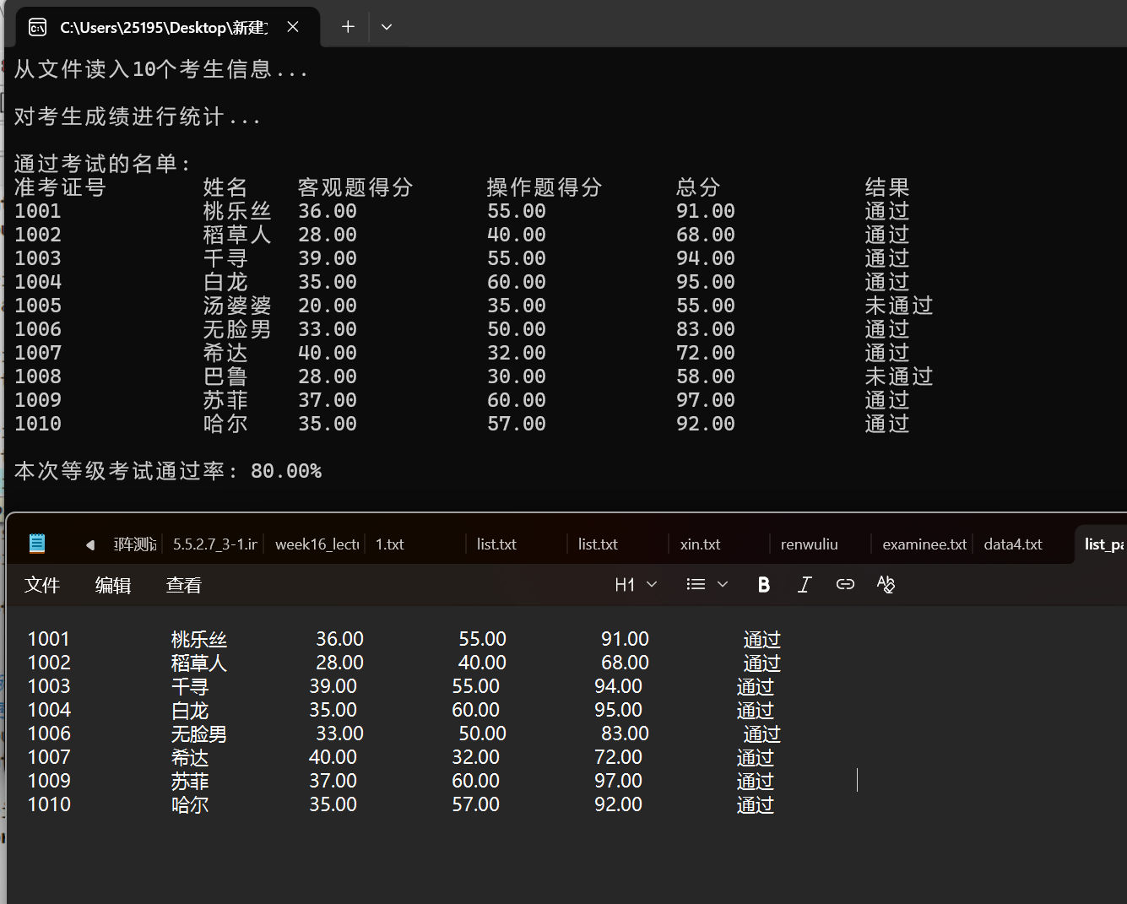Screen dimensions: 1127x904
Task: Click 97.00 in the Notepad document
Action: coord(618,782)
